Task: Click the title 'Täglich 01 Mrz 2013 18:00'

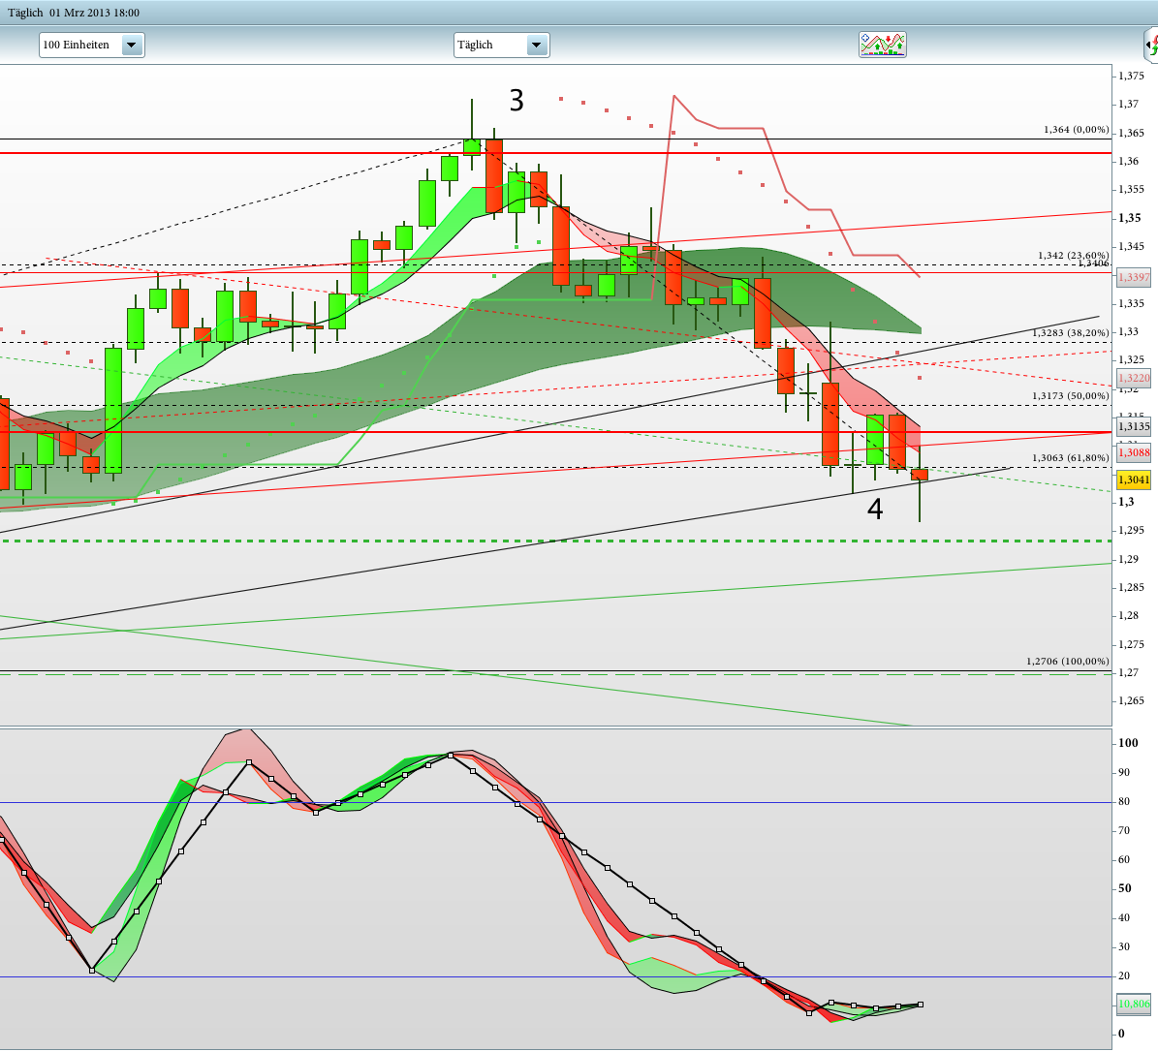Action: [73, 13]
